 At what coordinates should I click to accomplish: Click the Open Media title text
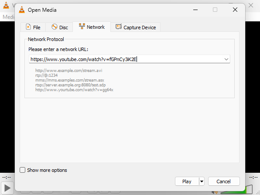click(42, 10)
